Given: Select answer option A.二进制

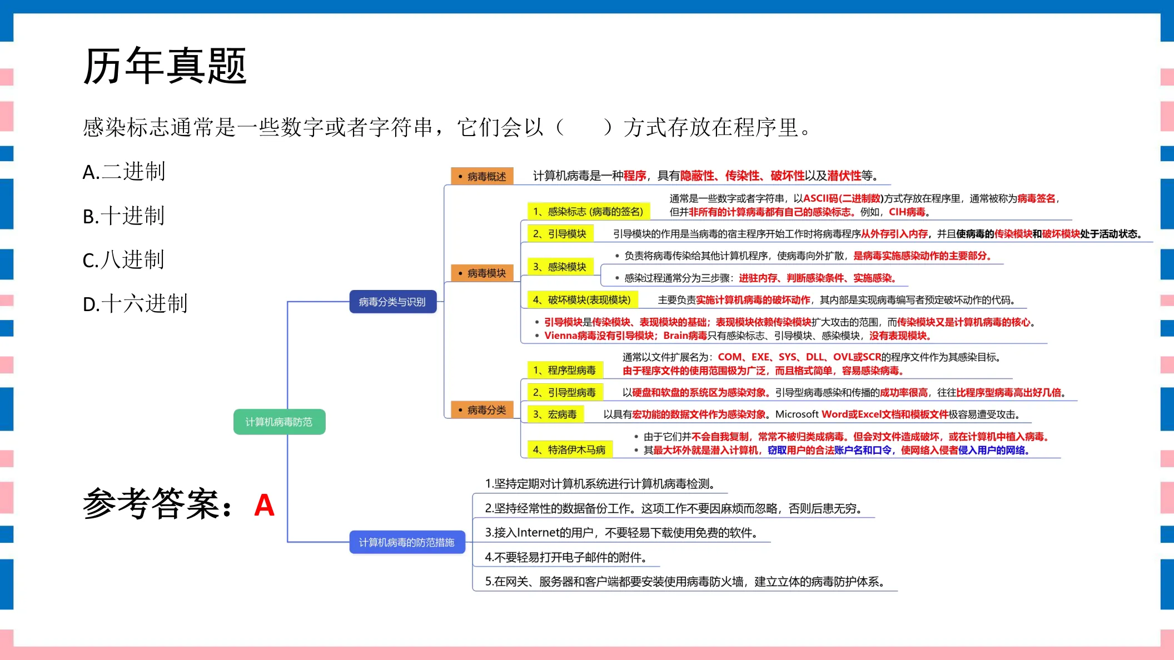Looking at the screenshot, I should 124,172.
